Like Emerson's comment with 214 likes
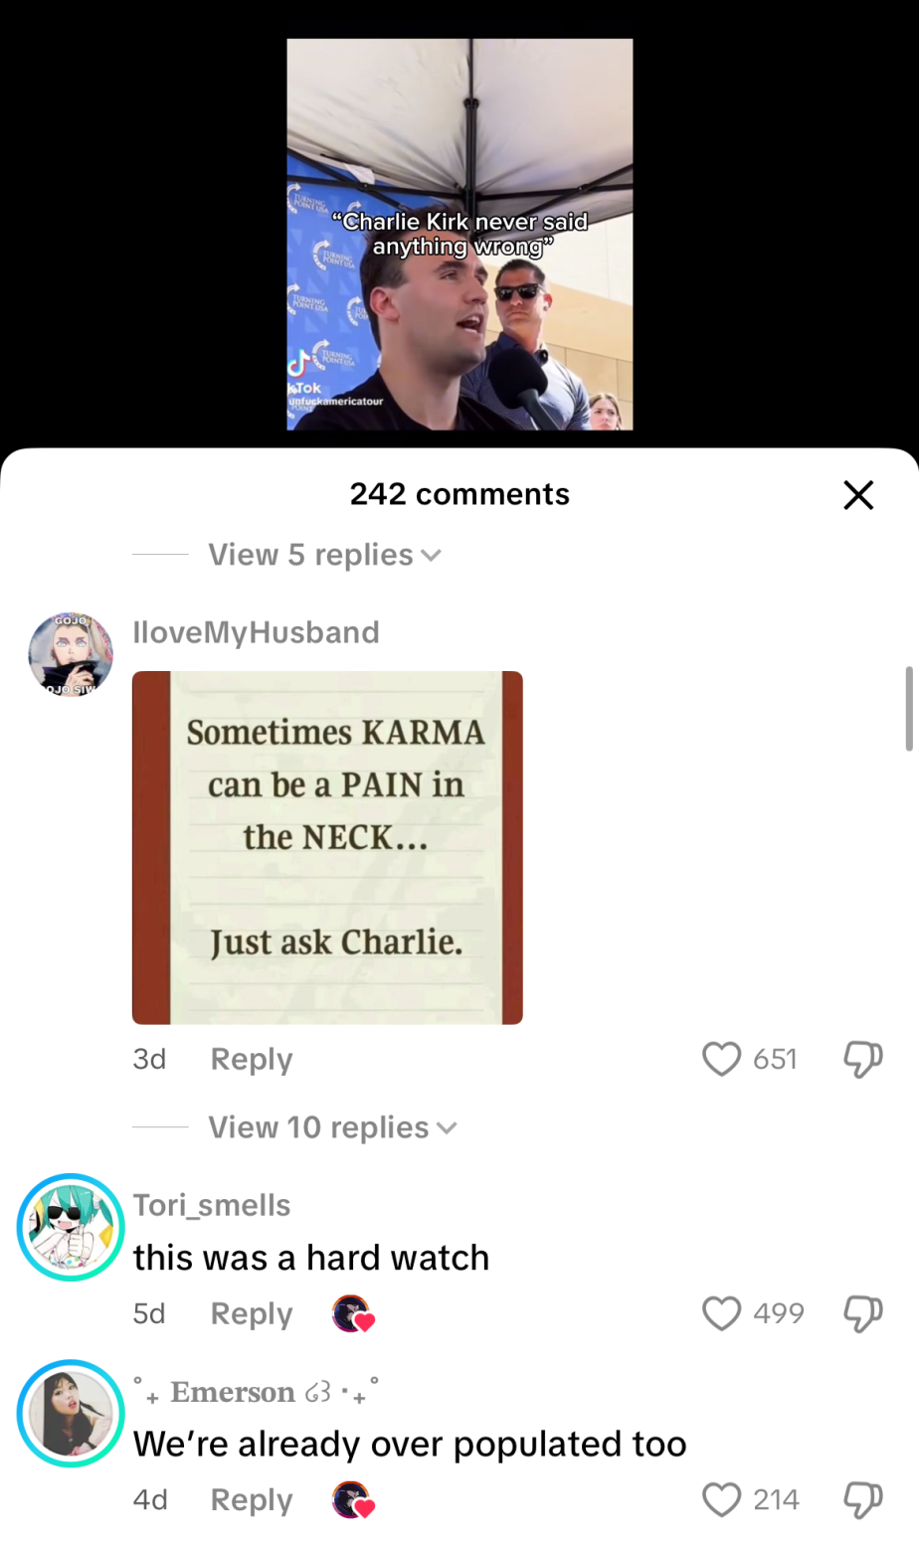The width and height of the screenshot is (919, 1541). coord(722,1499)
